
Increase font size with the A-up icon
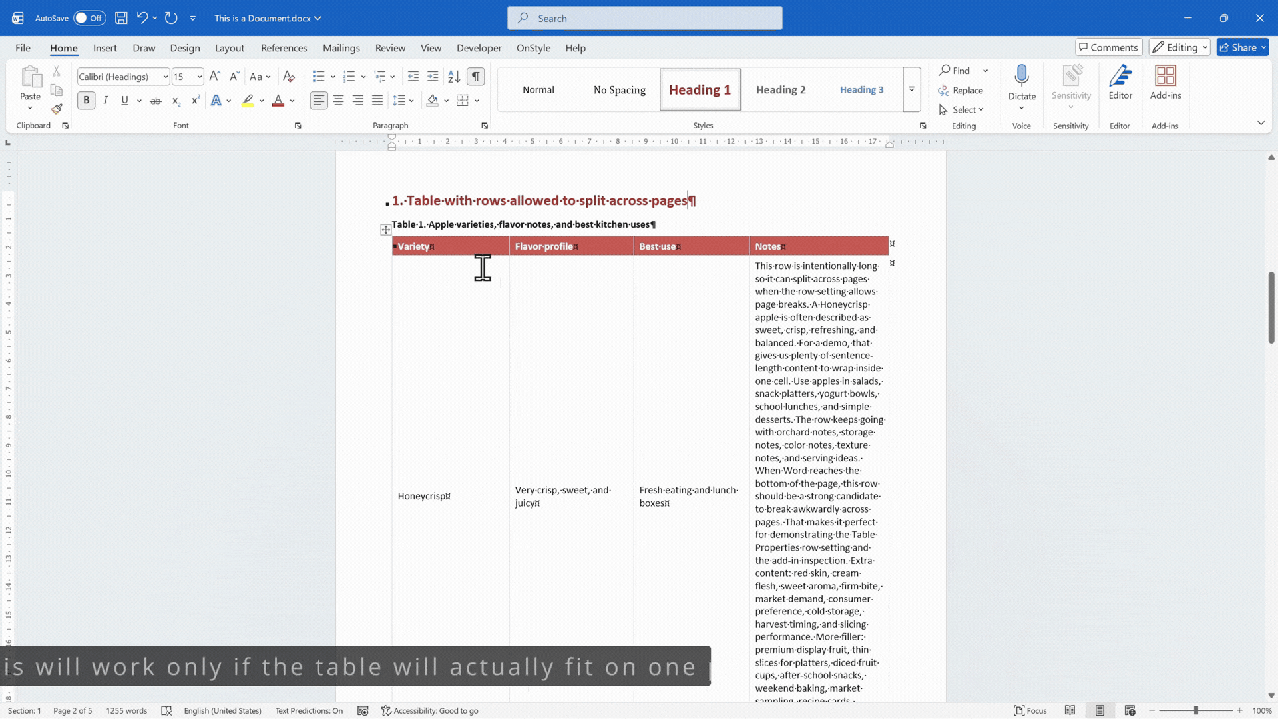pyautogui.click(x=214, y=77)
